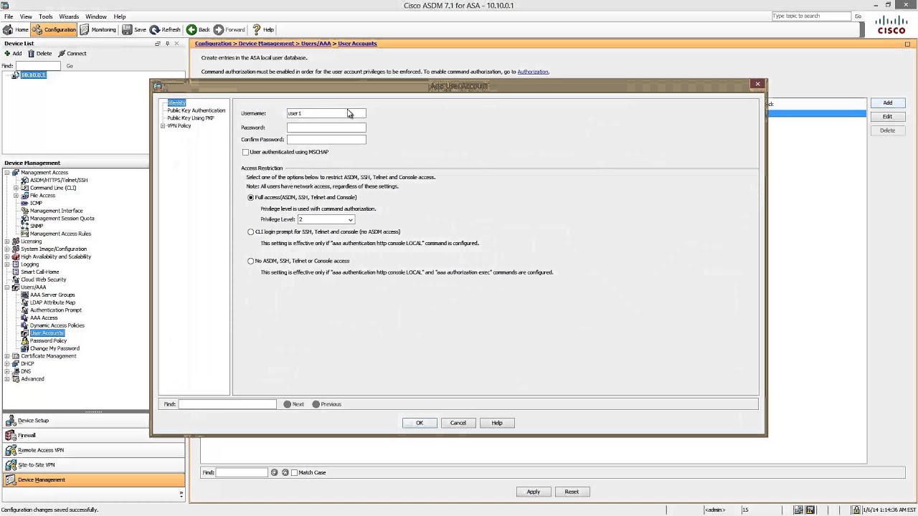Cancel the Add User Account dialog

point(458,423)
